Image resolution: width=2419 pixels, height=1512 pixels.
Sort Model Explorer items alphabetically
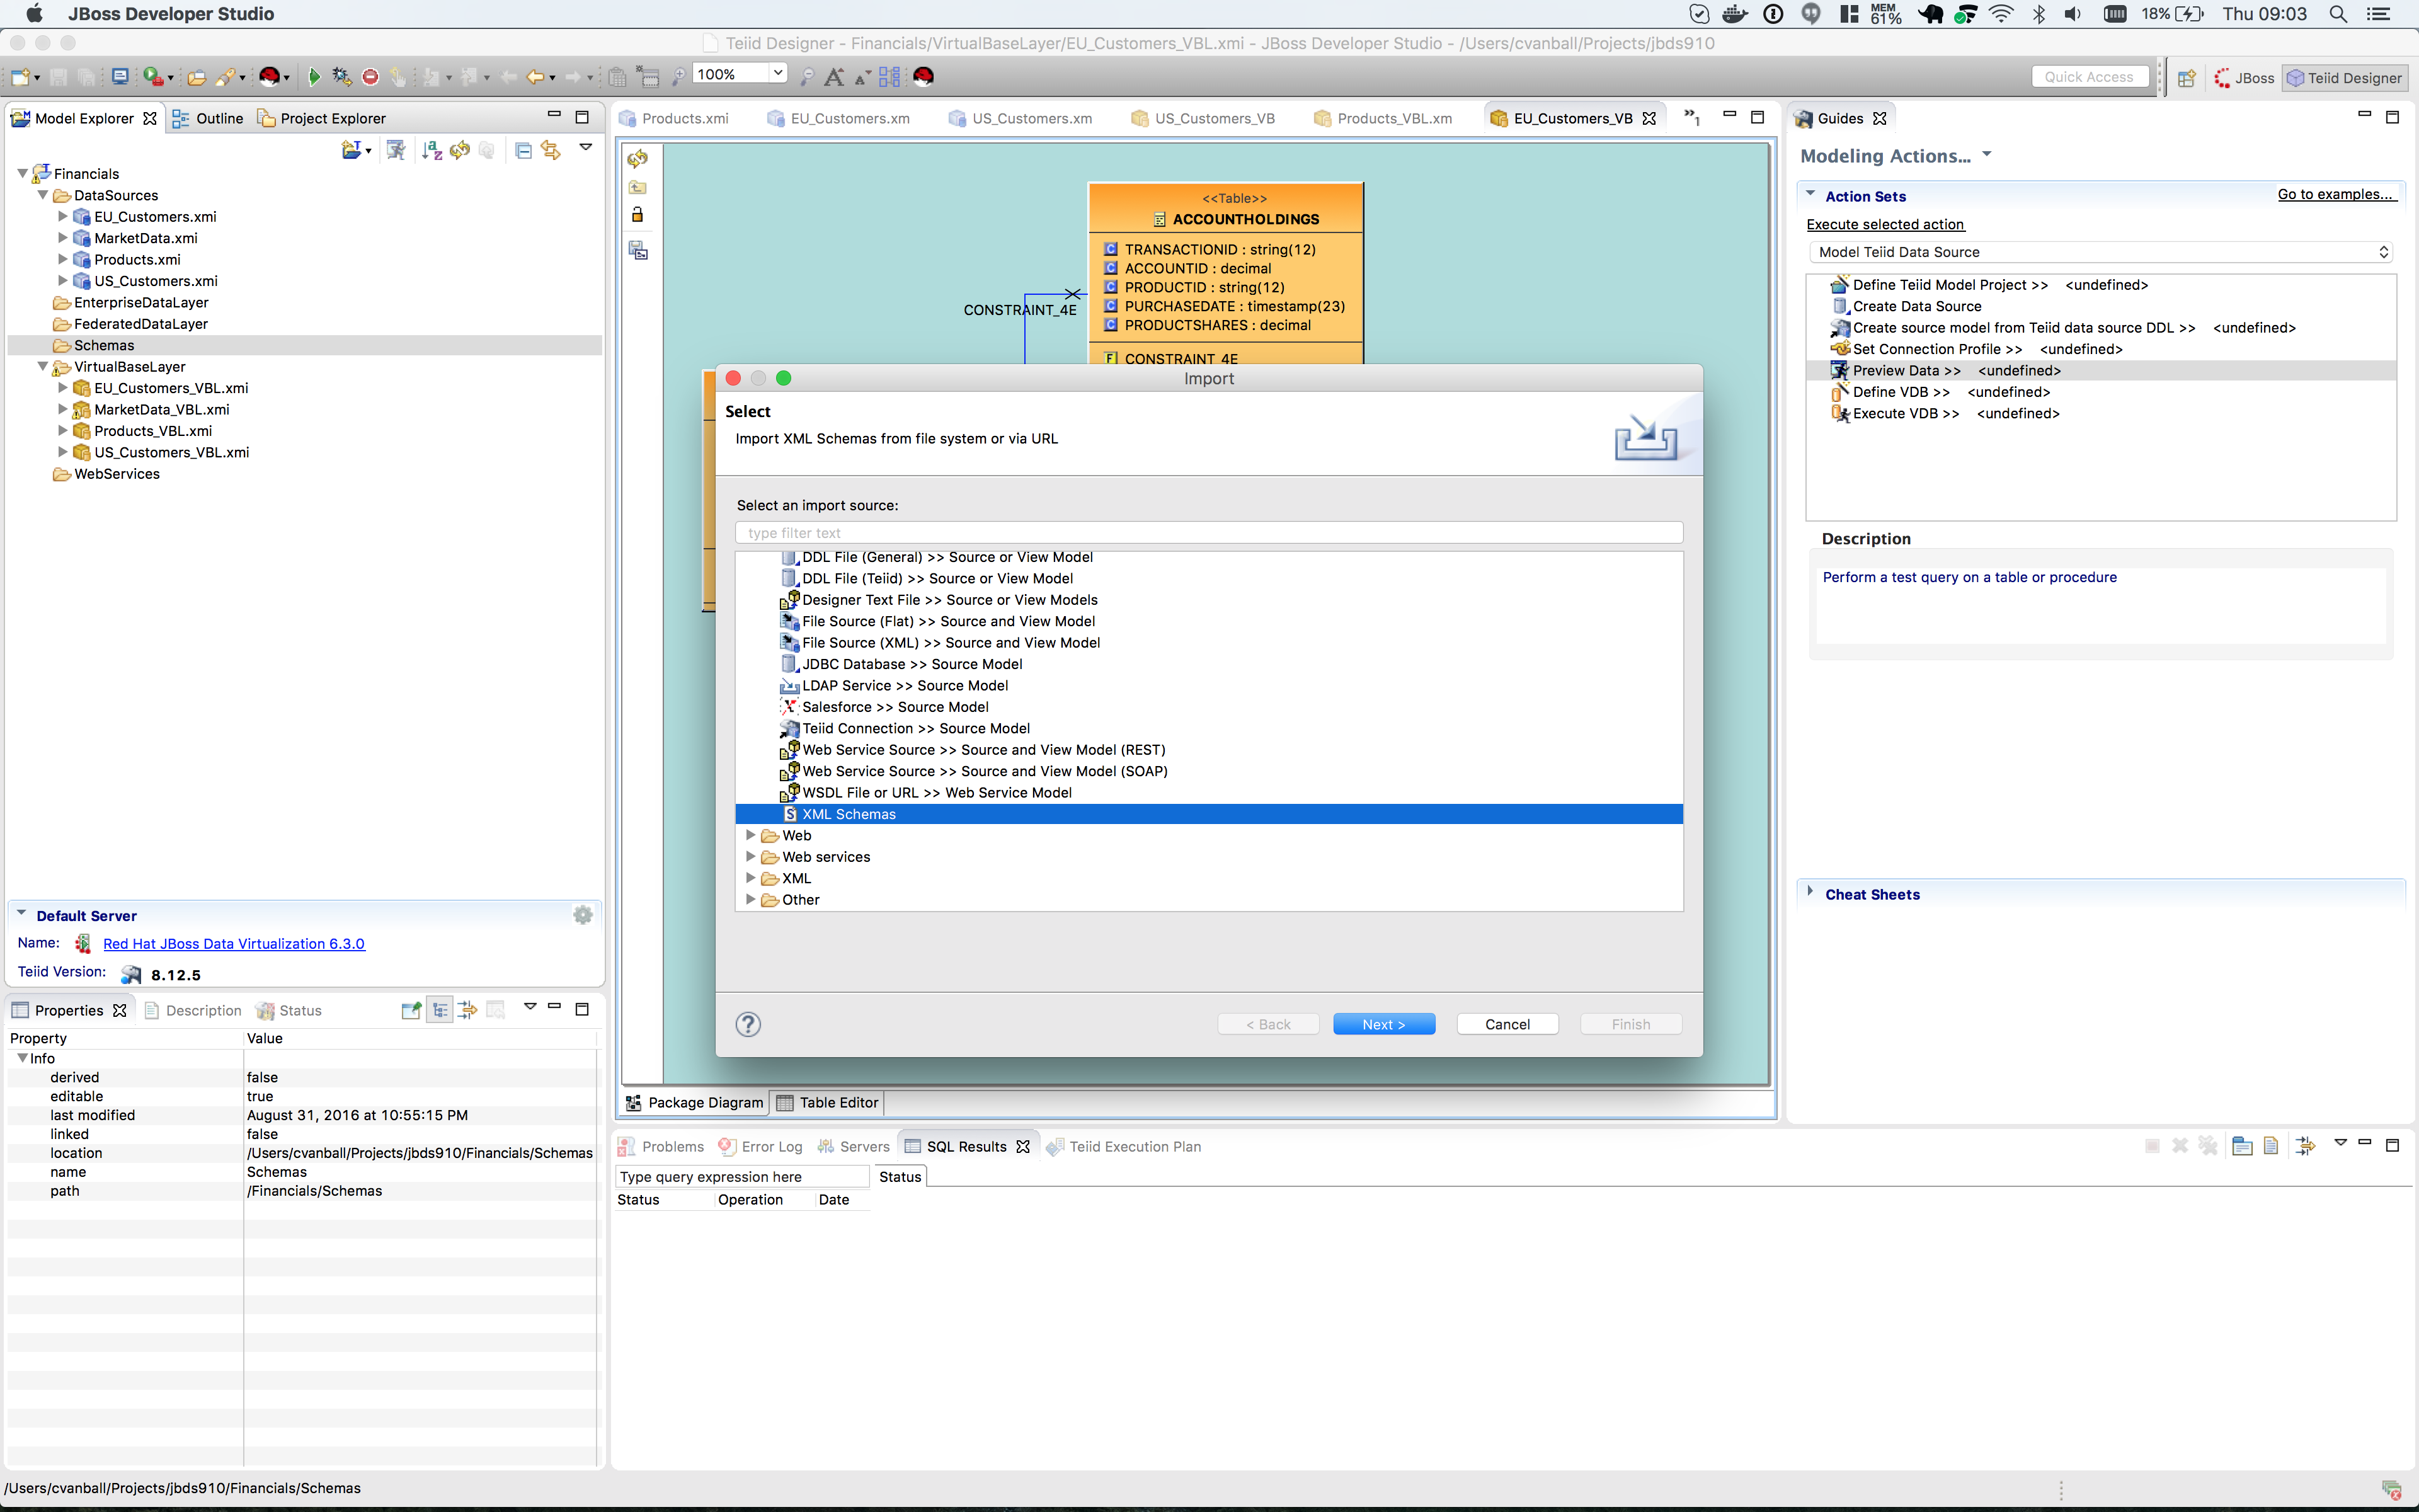432,150
